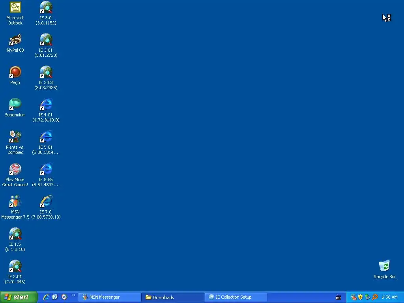The width and height of the screenshot is (404, 303).
Task: Select the IE 5.01 shortcut icon
Action: [46, 142]
